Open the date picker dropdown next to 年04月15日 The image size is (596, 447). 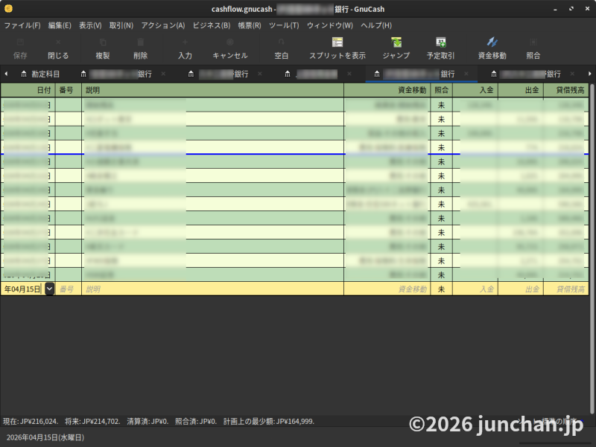[x=49, y=289]
